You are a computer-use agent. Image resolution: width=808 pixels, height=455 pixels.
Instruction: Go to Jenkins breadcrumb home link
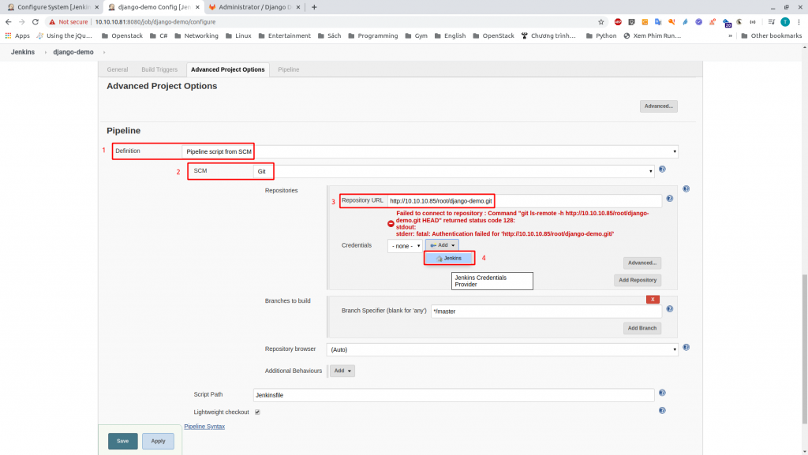[23, 52]
